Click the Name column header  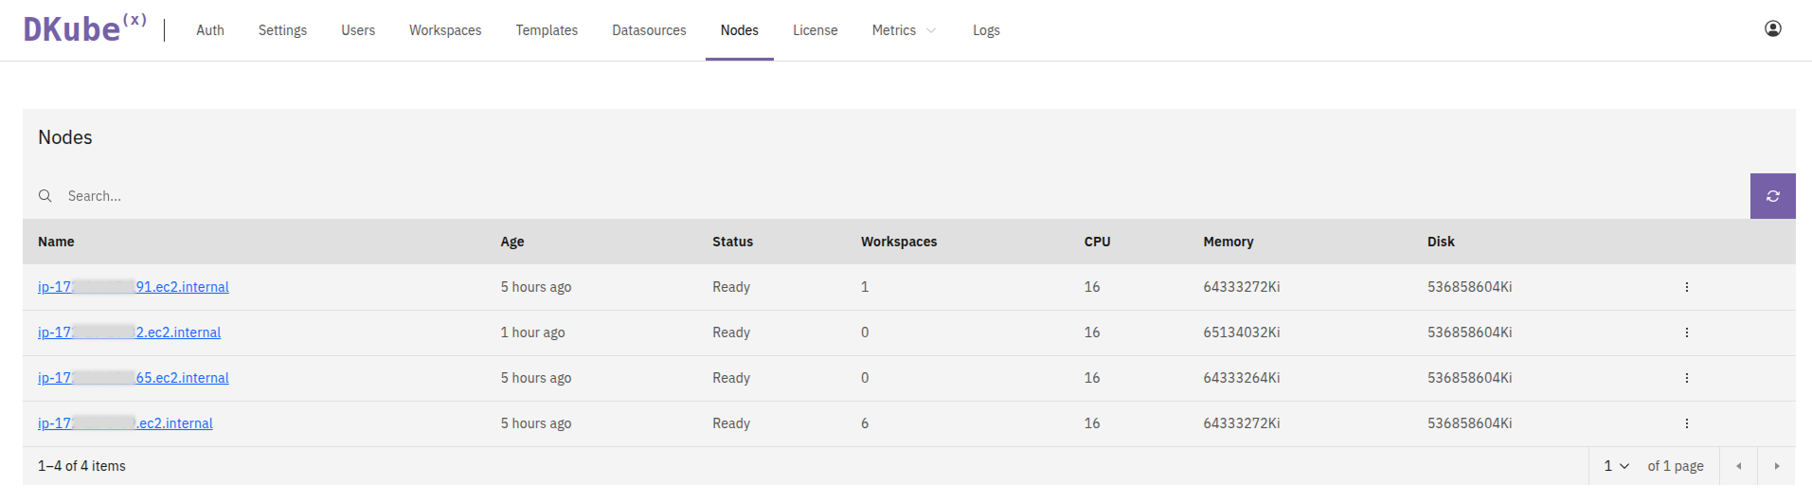point(56,242)
